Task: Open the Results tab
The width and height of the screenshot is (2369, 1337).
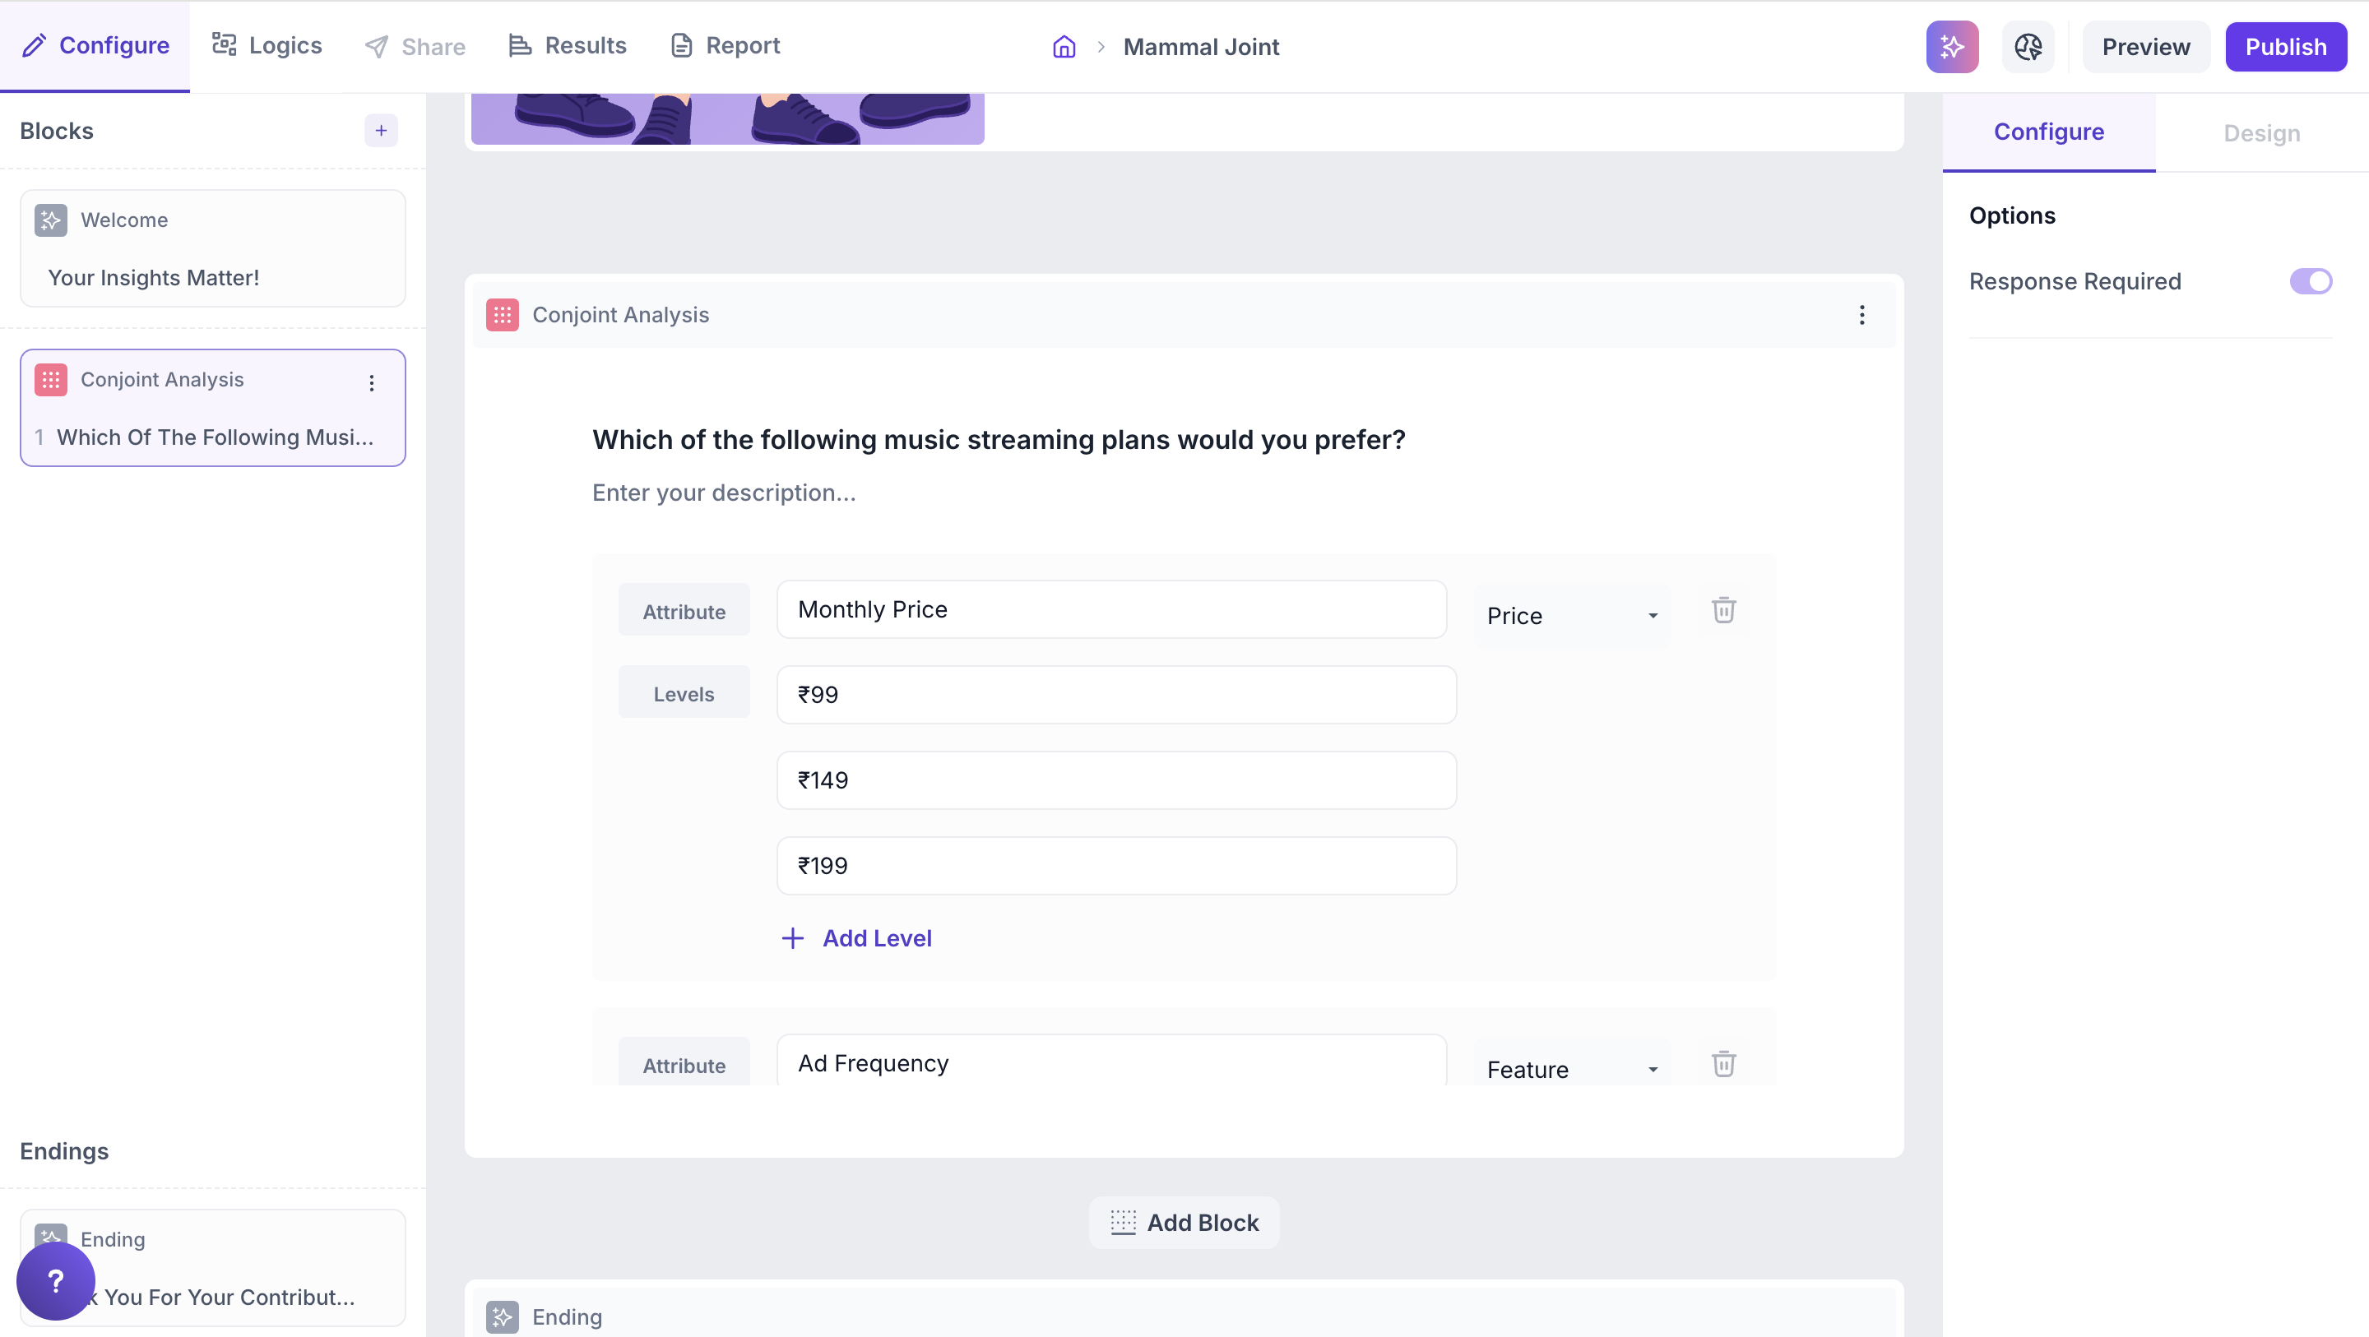Action: [x=568, y=46]
